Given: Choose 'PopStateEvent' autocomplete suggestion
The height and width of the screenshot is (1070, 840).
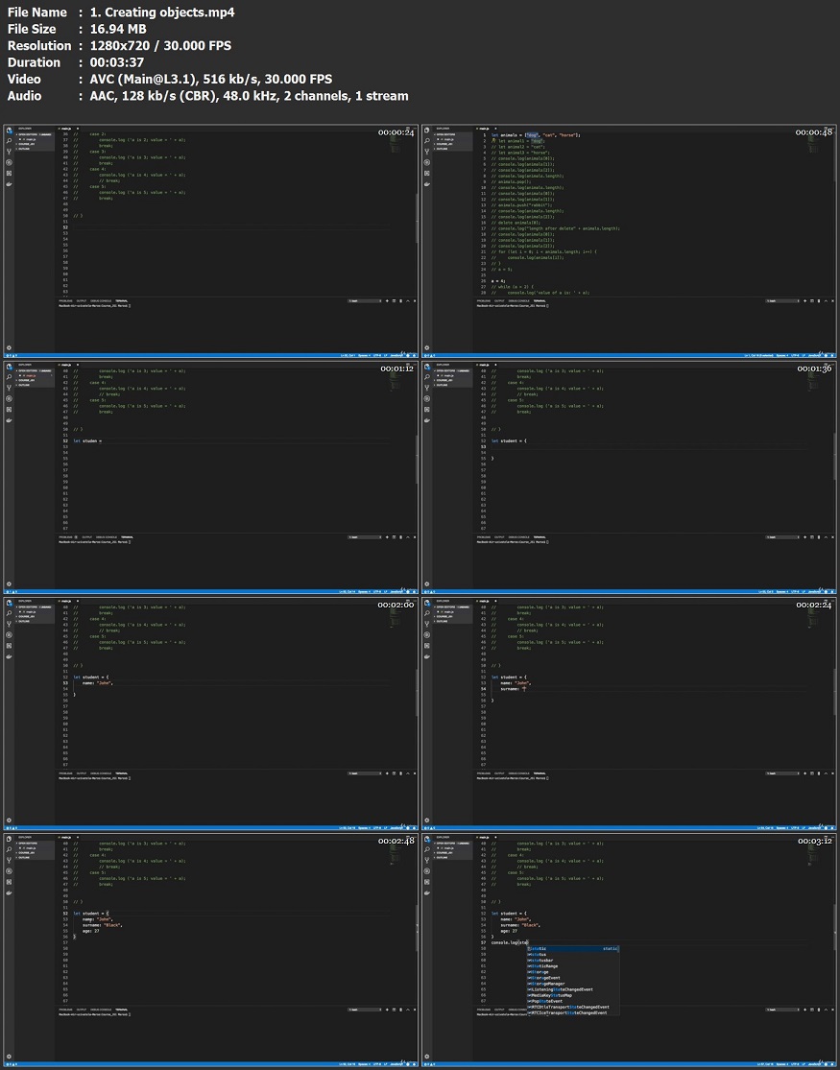Looking at the screenshot, I should pyautogui.click(x=572, y=1001).
